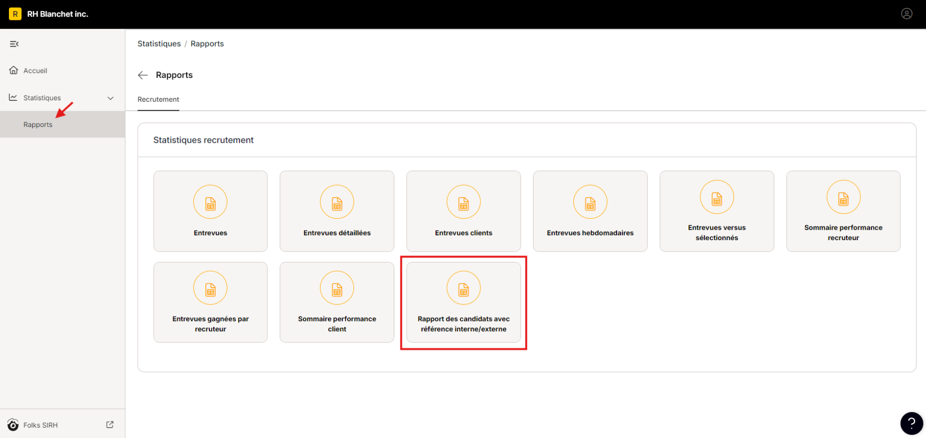Click the Statistiques chart icon
The image size is (926, 438).
coord(13,98)
